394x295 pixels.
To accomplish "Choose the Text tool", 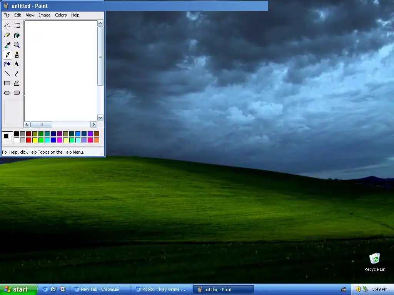I will [x=17, y=64].
